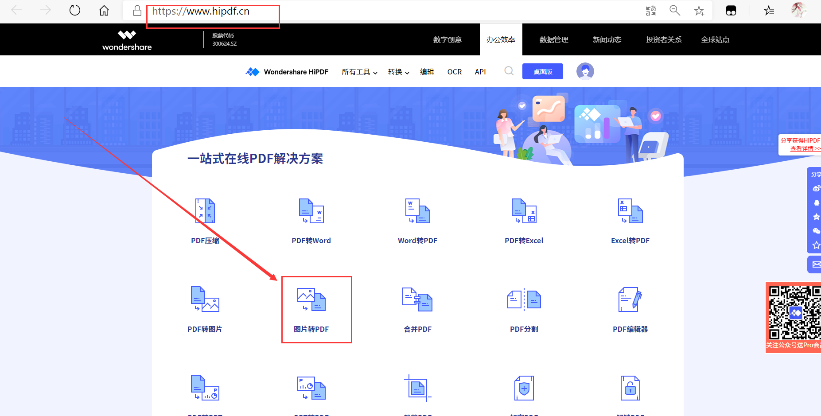The width and height of the screenshot is (821, 416).
Task: Open the 数字创意 menu item
Action: click(x=447, y=39)
